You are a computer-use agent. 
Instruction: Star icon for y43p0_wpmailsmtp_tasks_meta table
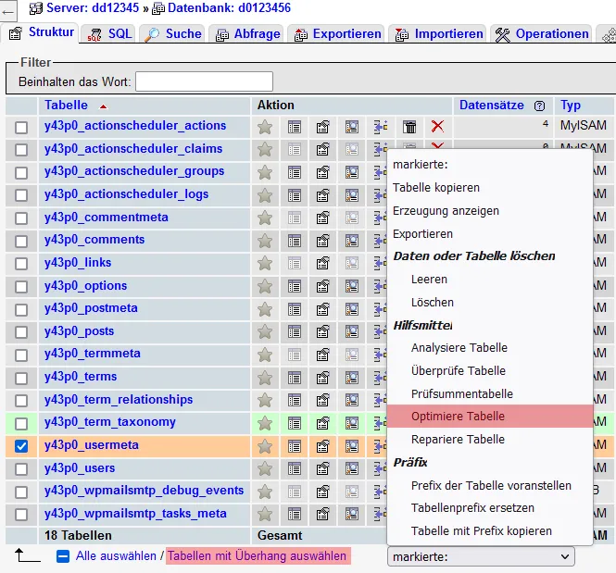pyautogui.click(x=265, y=515)
